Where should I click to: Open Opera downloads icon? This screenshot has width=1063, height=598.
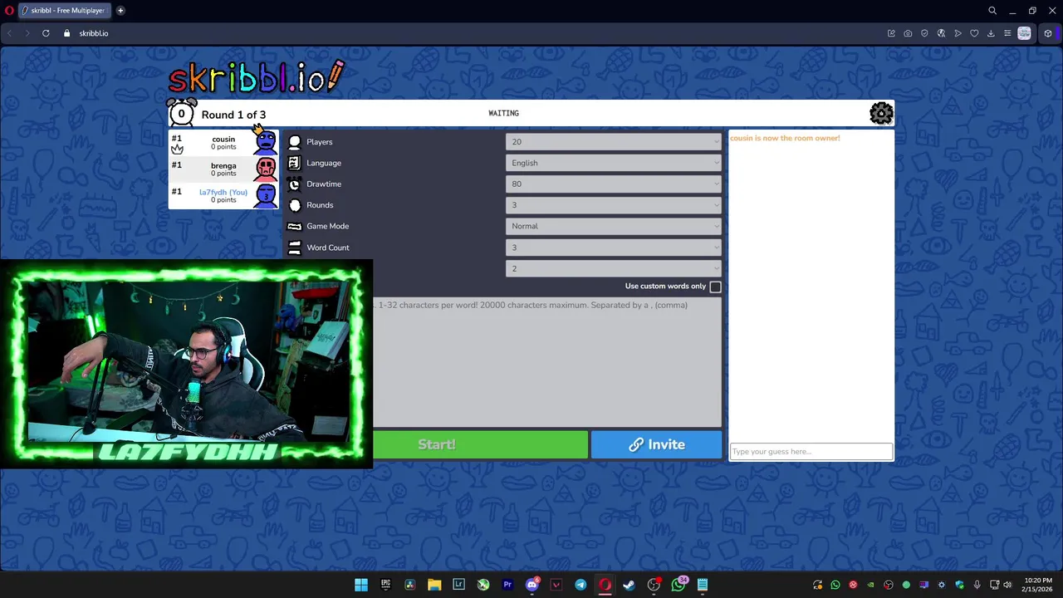(x=991, y=33)
